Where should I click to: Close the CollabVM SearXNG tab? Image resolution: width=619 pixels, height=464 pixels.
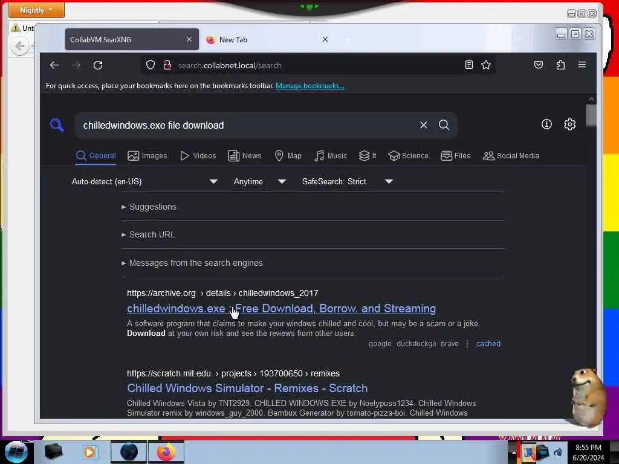(189, 39)
